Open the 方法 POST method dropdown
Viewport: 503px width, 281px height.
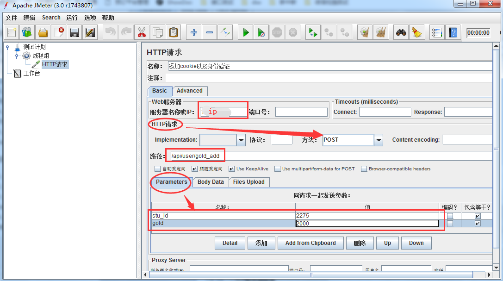tap(379, 140)
